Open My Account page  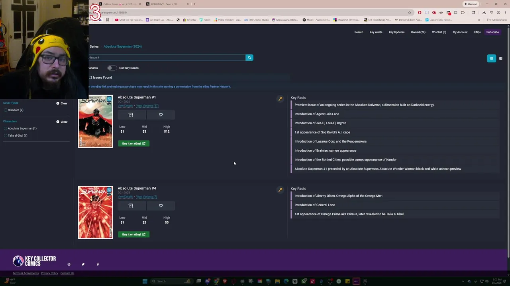click(x=460, y=32)
